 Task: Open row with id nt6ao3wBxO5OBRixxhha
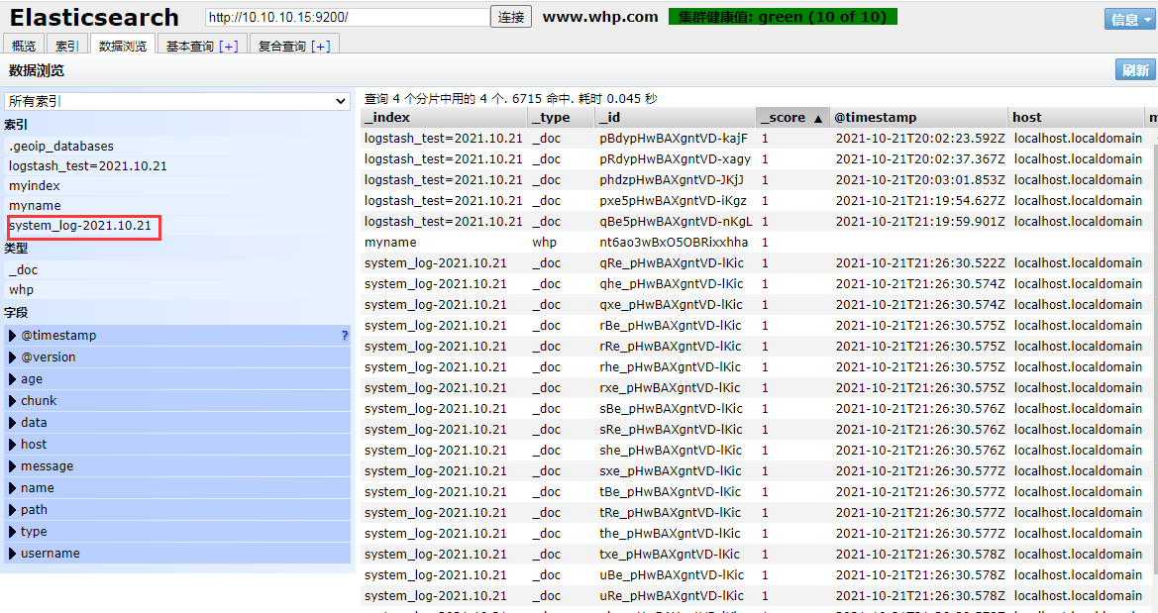[x=674, y=243]
